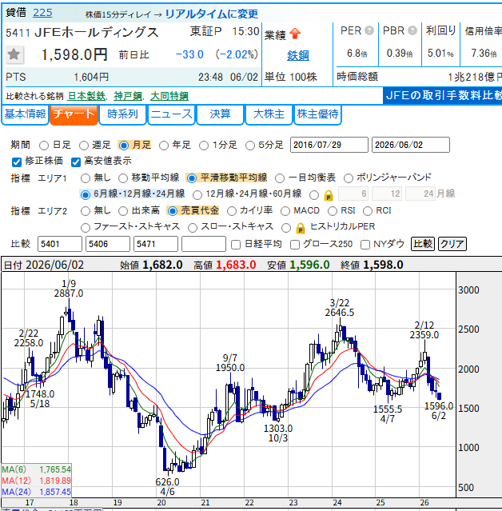Image resolution: width=502 pixels, height=511 pixels.
Task: Open the 基本情報 tab
Action: point(25,114)
